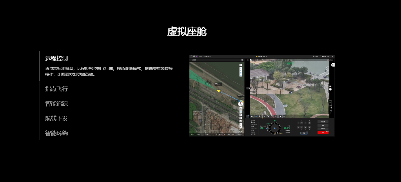Image resolution: width=401 pixels, height=182 pixels.
Task: Click the distance measurement tool on the map
Action: click(241, 71)
